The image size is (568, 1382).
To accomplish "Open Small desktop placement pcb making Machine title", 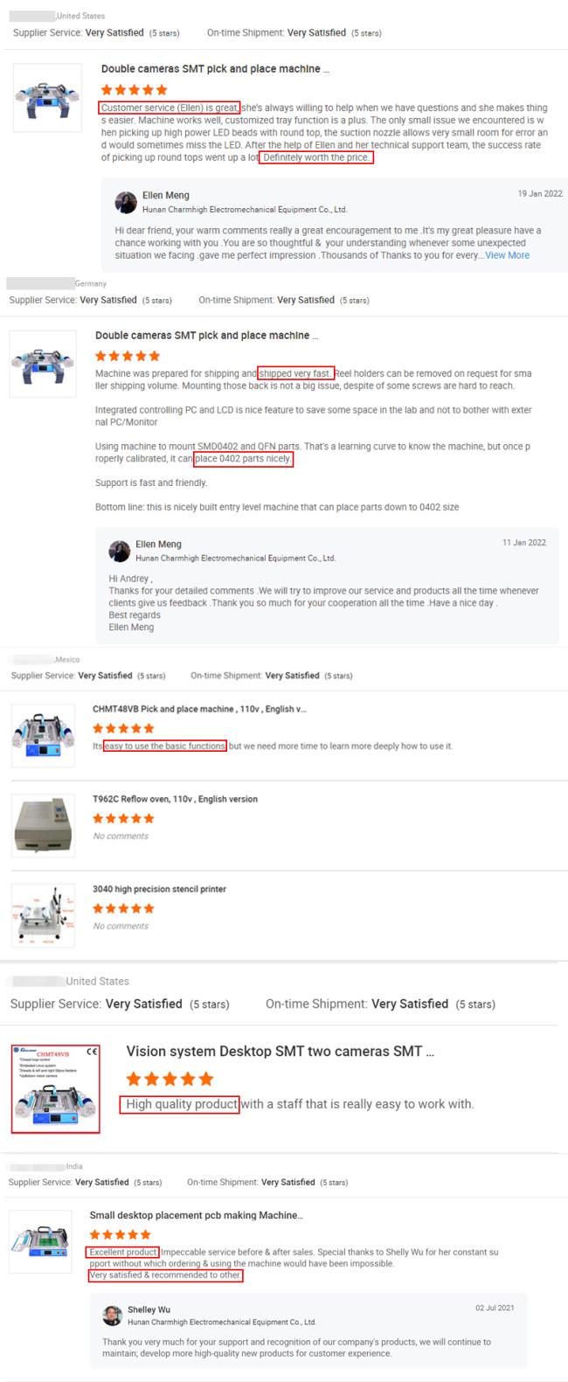I will (197, 1215).
